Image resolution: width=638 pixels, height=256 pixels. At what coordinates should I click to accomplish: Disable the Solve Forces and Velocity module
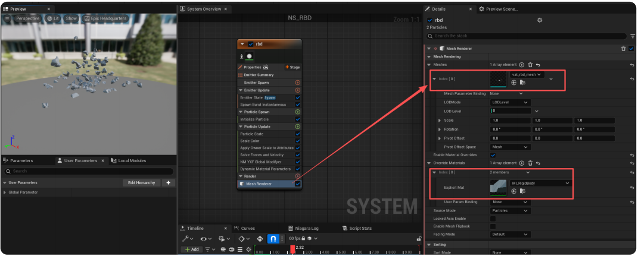pos(297,155)
